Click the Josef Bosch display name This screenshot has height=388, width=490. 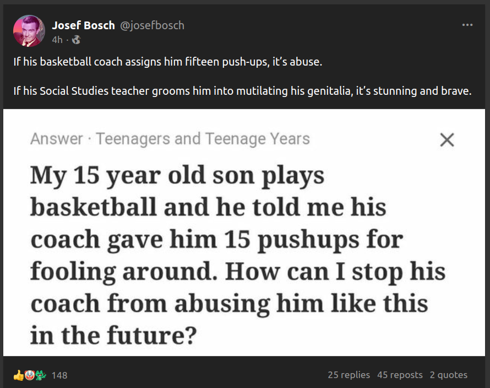pos(83,25)
